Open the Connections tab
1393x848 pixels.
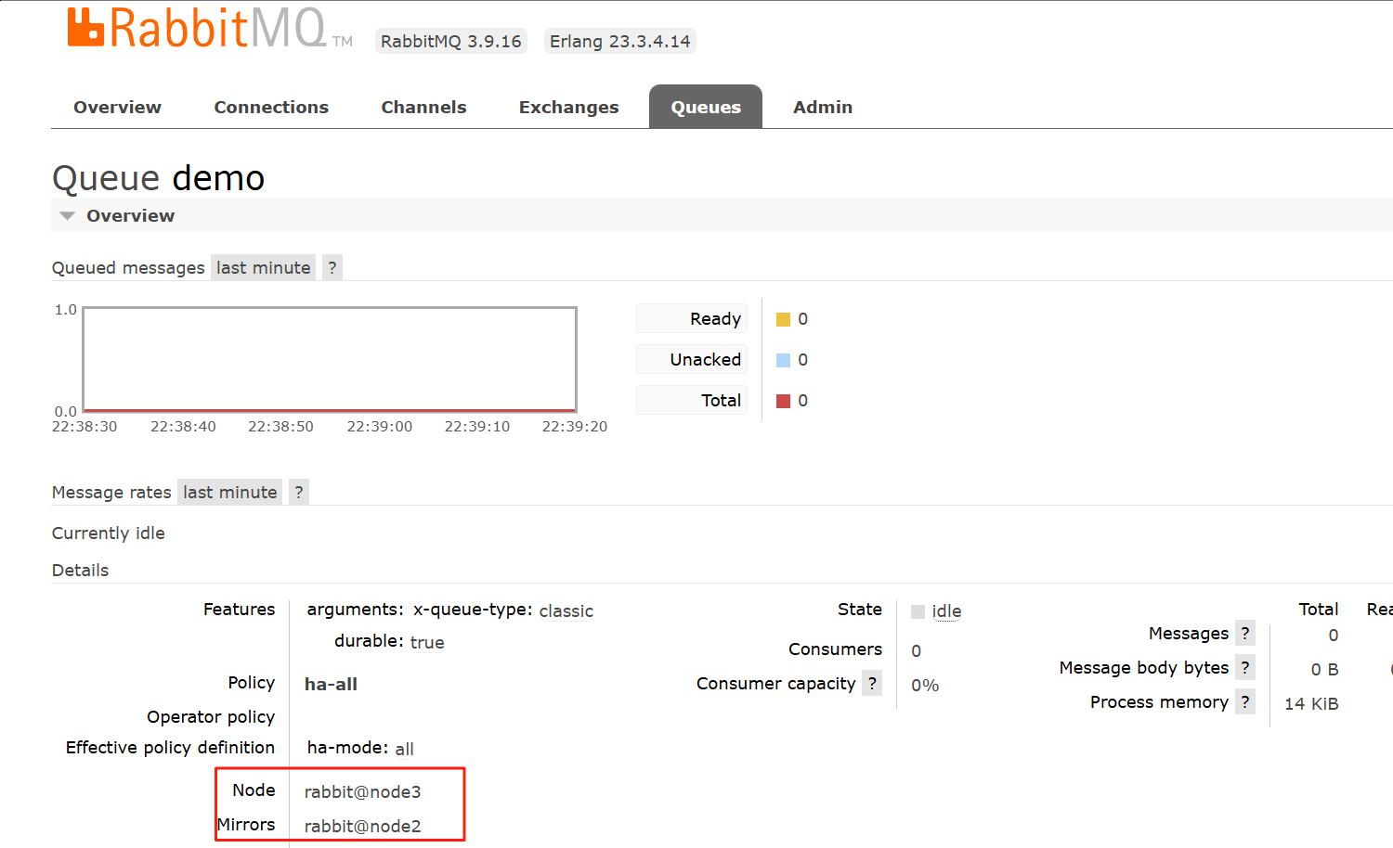click(x=271, y=107)
